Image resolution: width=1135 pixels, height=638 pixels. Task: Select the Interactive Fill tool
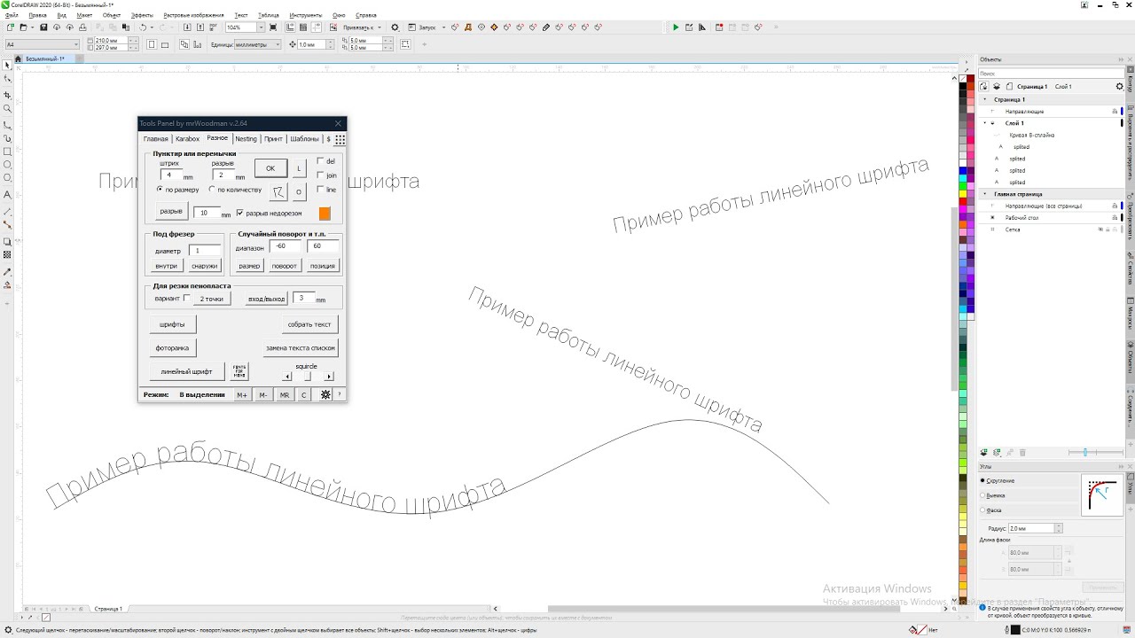pos(7,284)
